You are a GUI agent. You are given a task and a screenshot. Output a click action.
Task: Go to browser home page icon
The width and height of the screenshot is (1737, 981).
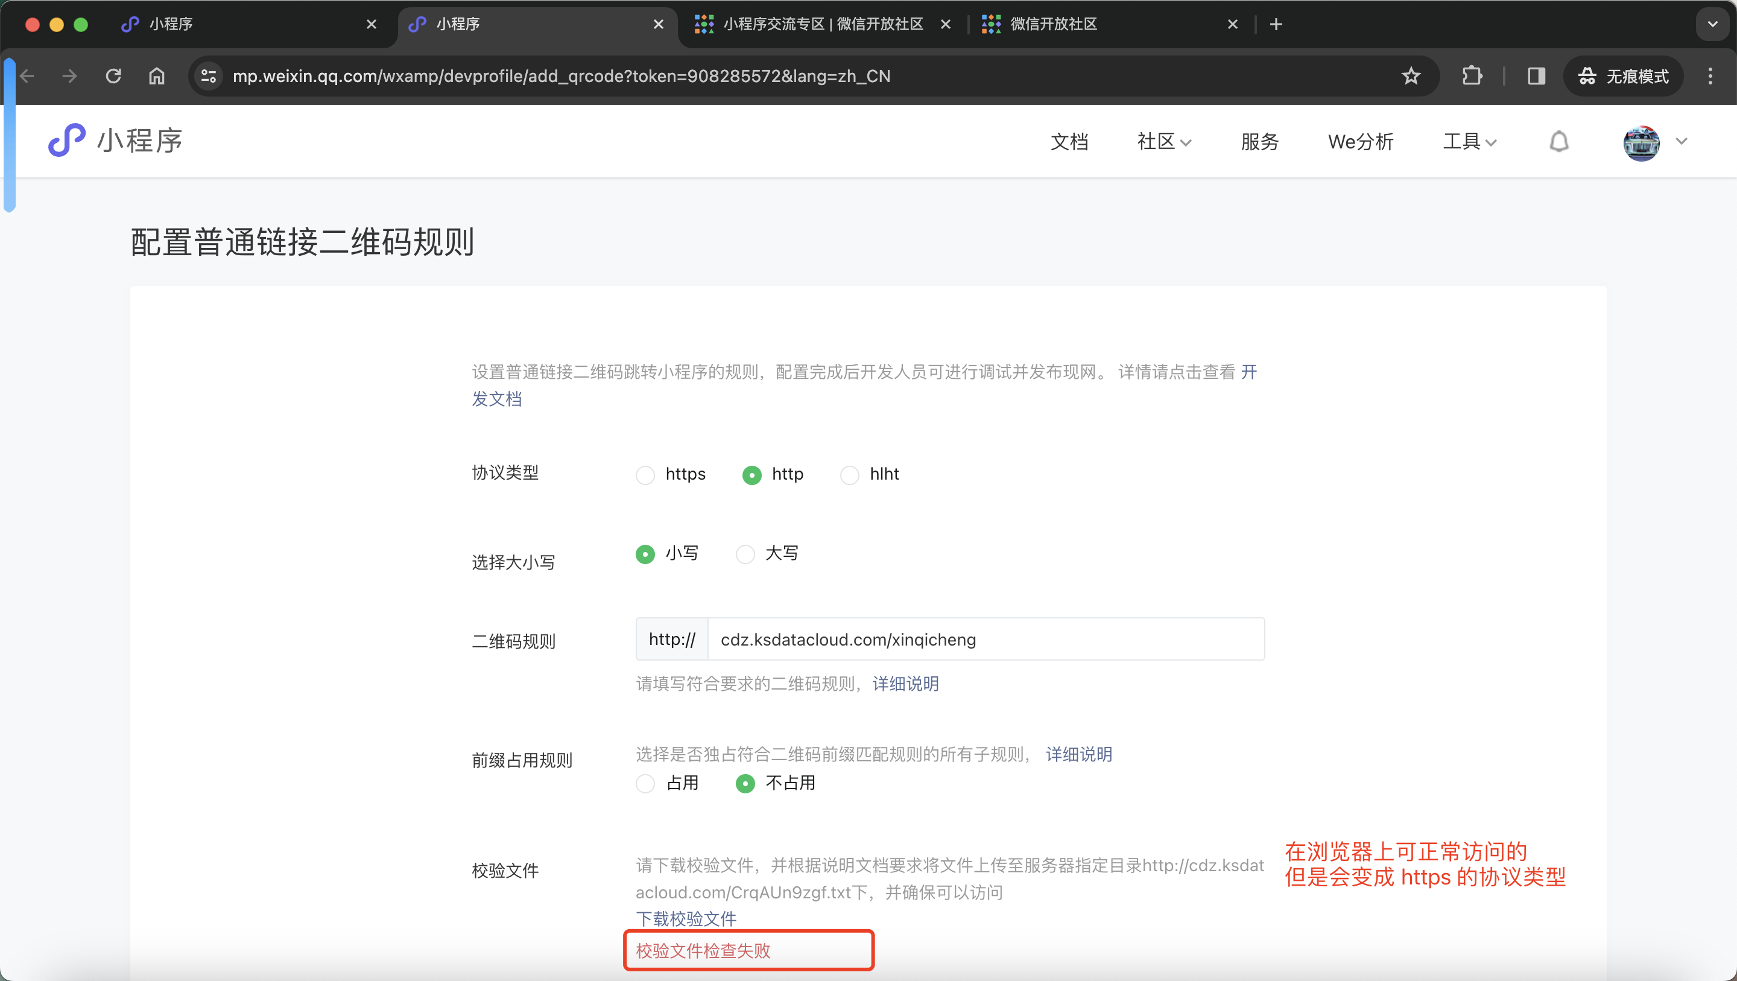tap(156, 76)
